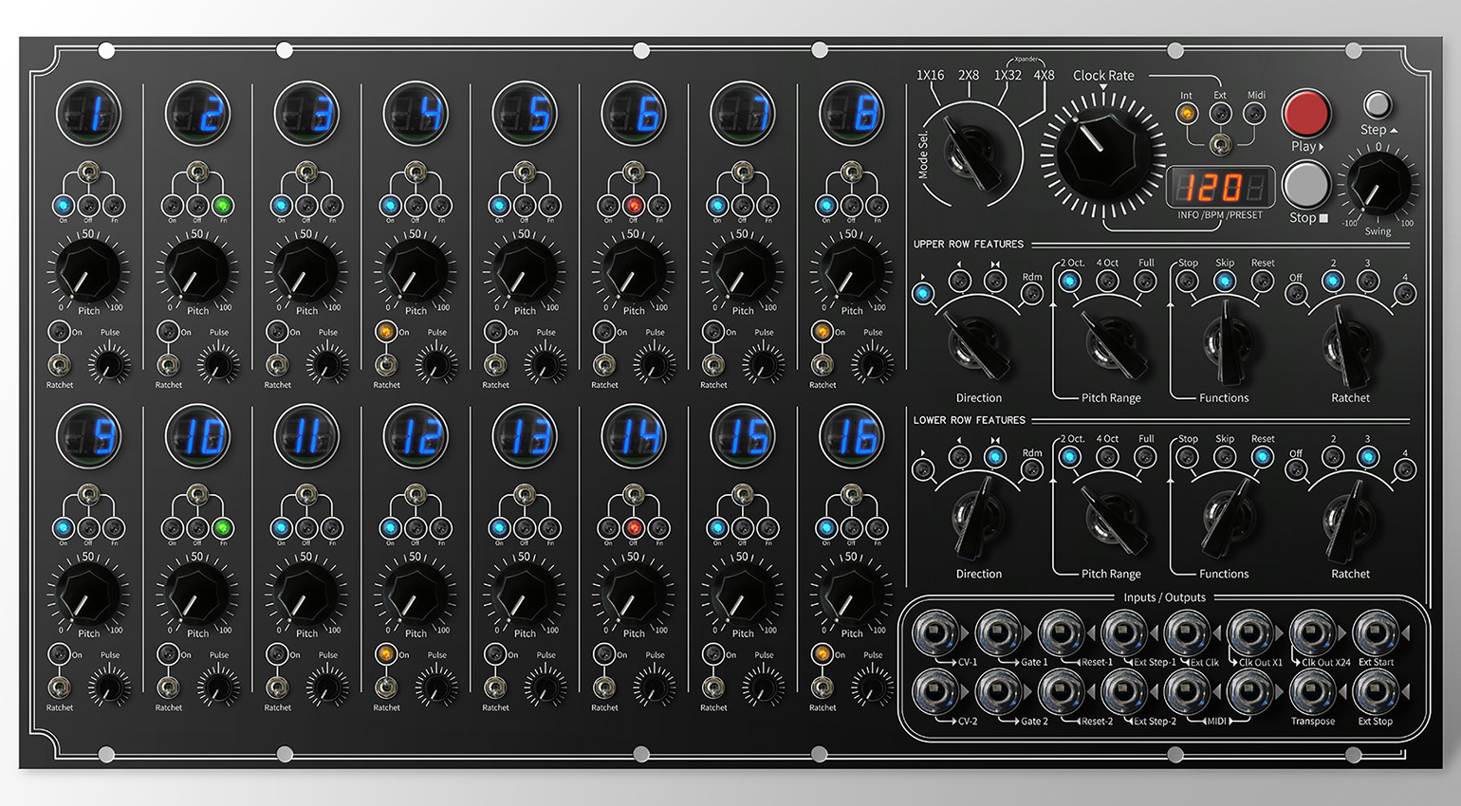Click the red Off LED on step 6
This screenshot has height=806, width=1461.
pyautogui.click(x=634, y=206)
